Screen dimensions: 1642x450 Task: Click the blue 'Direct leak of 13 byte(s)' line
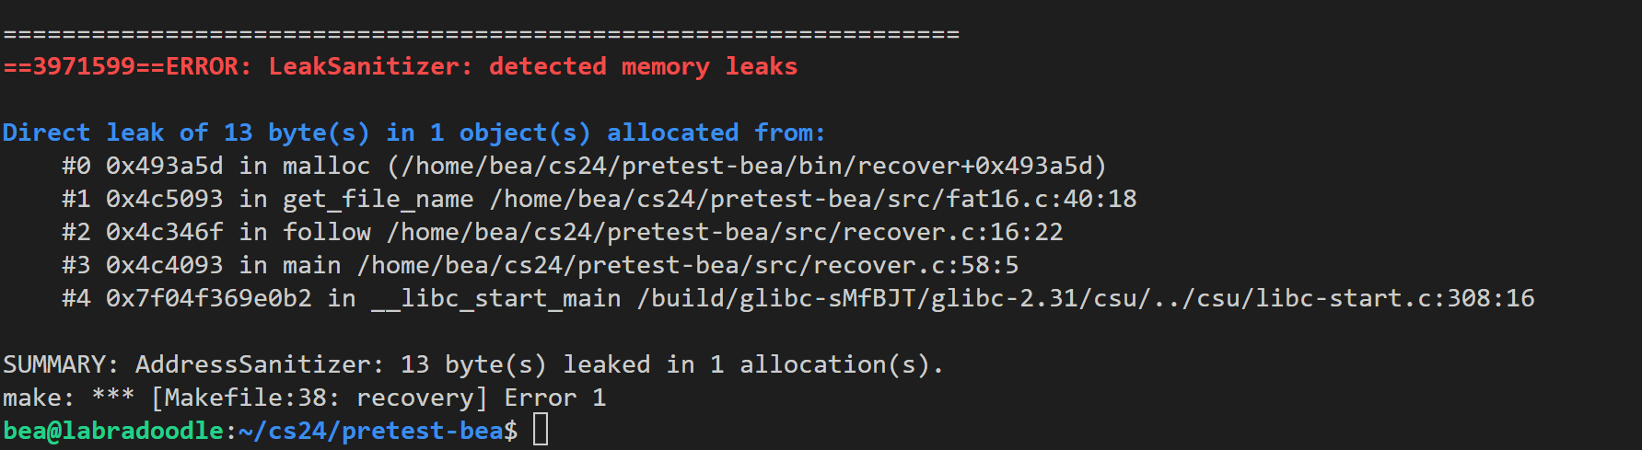413,133
